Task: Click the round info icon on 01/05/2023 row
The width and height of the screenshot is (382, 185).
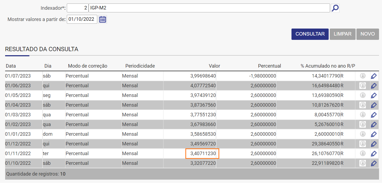Action: (x=363, y=95)
